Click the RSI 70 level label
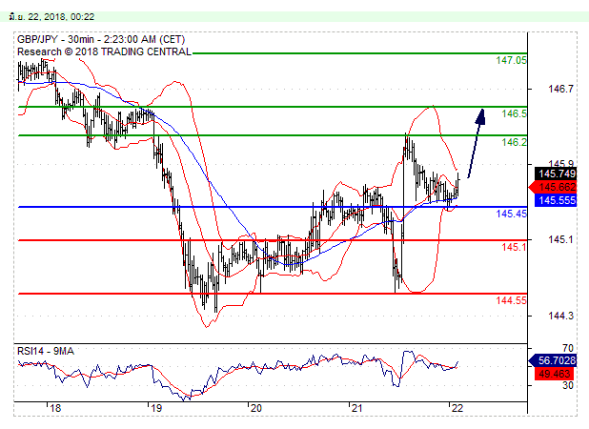The image size is (589, 429). click(x=568, y=348)
